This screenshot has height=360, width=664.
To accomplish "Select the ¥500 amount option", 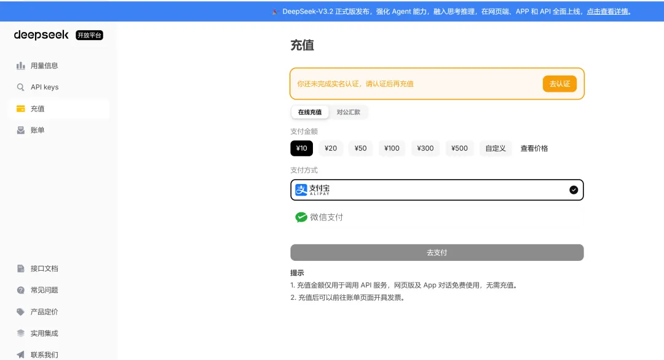I will 459,148.
